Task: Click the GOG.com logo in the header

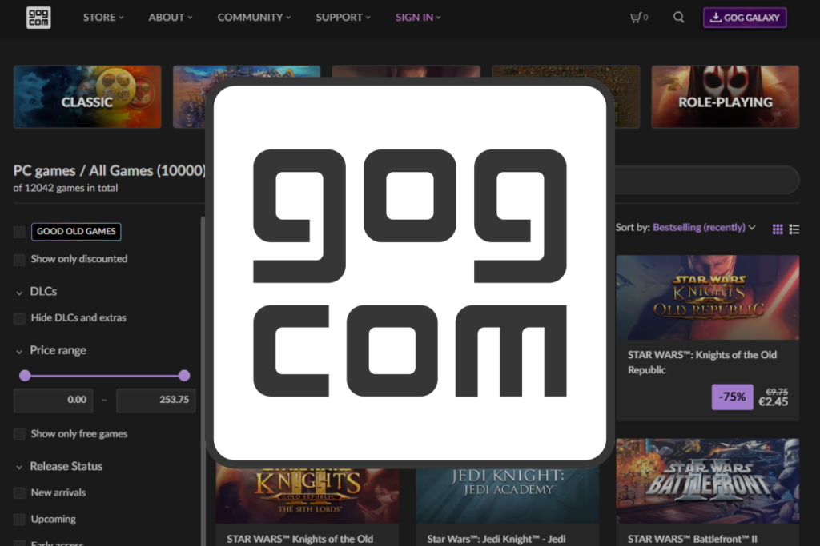Action: 38,18
